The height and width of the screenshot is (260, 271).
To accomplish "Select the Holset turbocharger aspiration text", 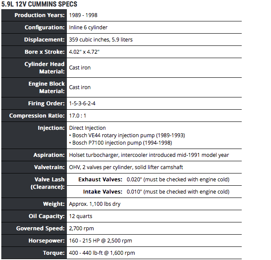I will 149,155.
